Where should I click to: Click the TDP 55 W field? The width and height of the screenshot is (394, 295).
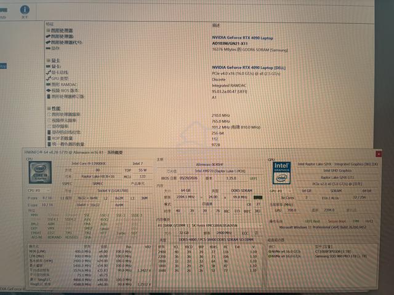pyautogui.click(x=143, y=170)
